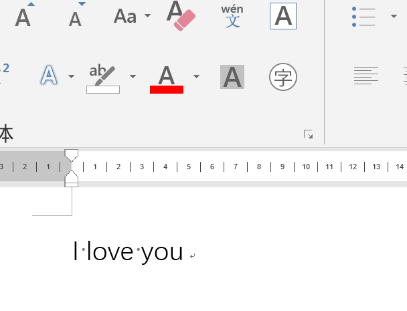Click the Decrease Font Size icon
This screenshot has width=407, height=311.
pyautogui.click(x=76, y=16)
